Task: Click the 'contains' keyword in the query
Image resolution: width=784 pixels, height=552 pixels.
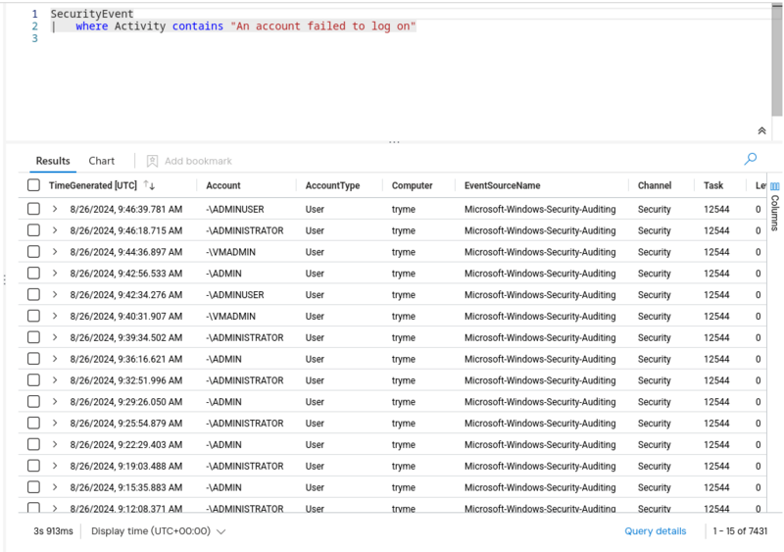Action: click(x=198, y=26)
